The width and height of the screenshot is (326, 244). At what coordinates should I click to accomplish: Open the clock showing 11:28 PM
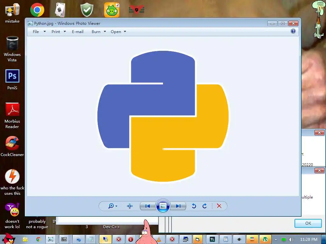pos(308,240)
